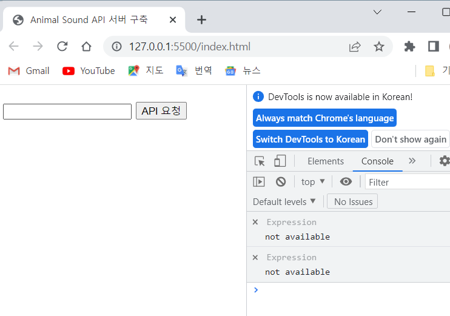The width and height of the screenshot is (450, 316).
Task: Click the API 요청 button
Action: point(161,111)
